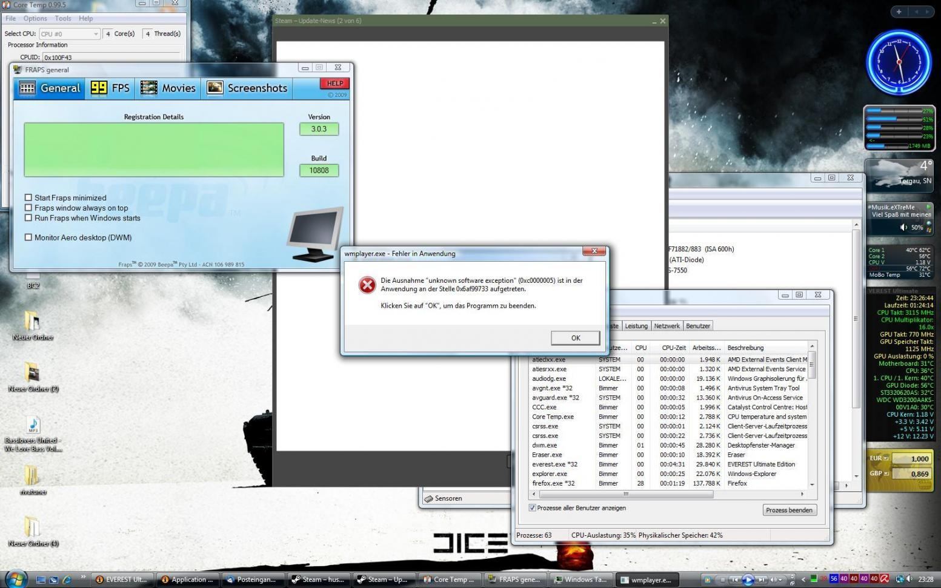This screenshot has width=941, height=588.
Task: Click Task Manager horizontal scrollbar right arrow
Action: 802,494
